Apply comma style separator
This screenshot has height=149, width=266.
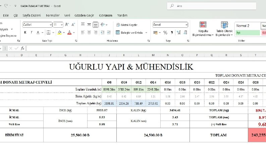click(x=172, y=32)
